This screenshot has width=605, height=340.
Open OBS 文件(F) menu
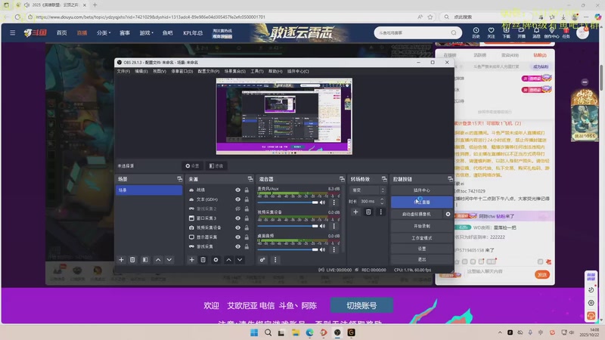[x=123, y=71]
